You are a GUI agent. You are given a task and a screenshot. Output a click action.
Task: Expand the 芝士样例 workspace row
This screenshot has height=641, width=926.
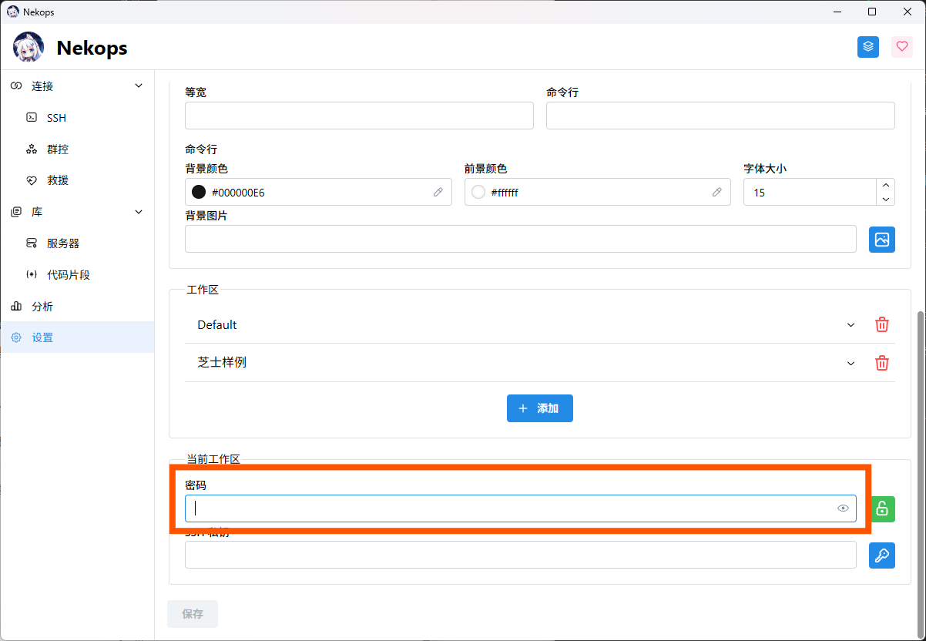click(851, 363)
